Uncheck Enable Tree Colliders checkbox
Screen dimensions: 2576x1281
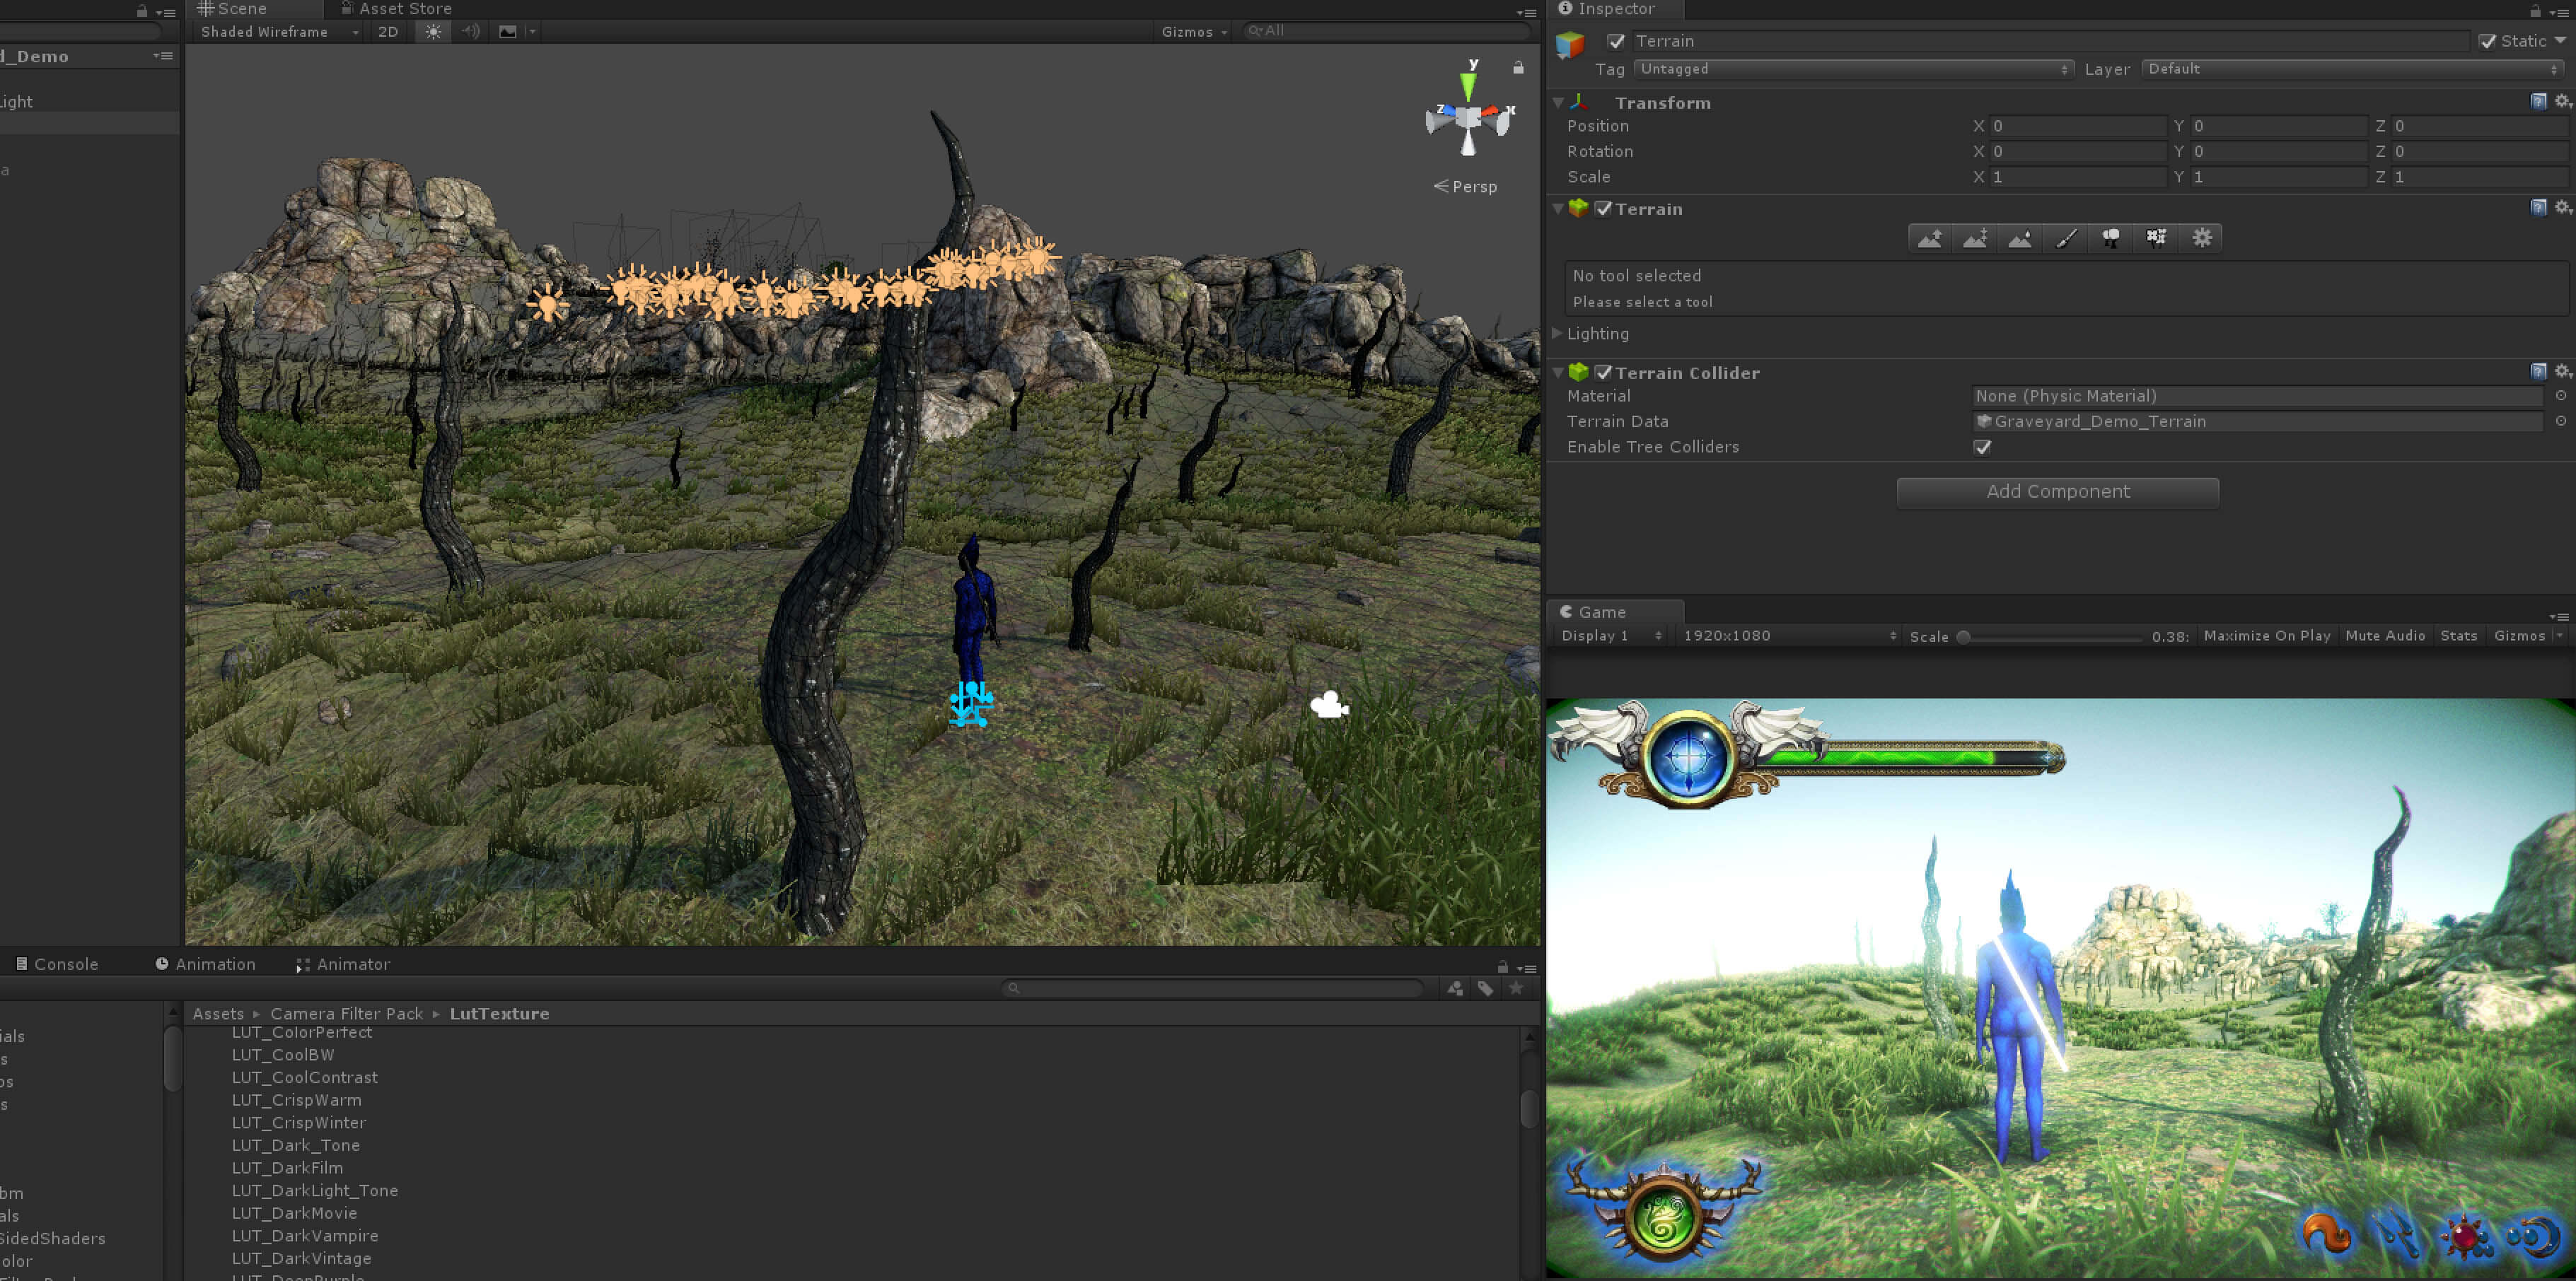click(x=1982, y=447)
